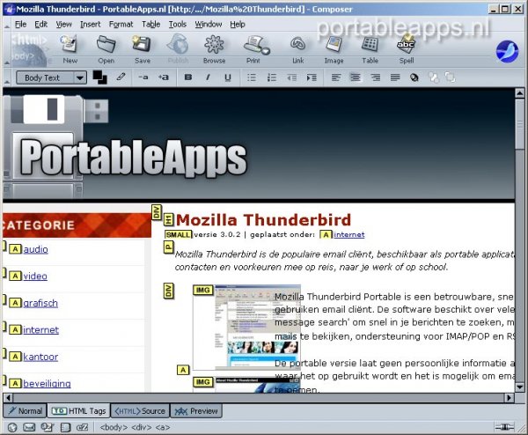Open the Window menu
528x435 pixels.
pos(208,25)
